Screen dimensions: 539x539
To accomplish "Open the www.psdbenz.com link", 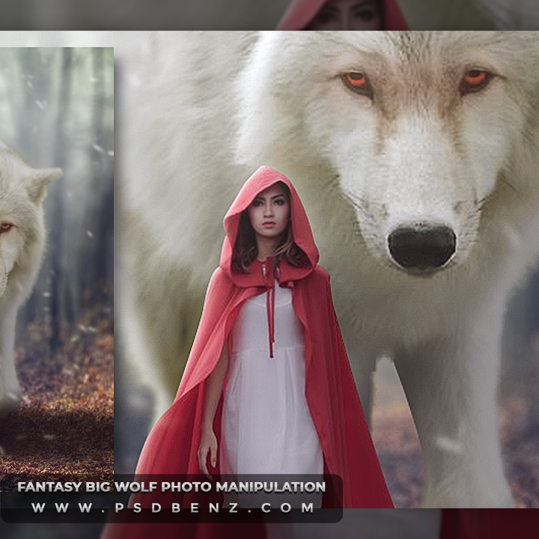I will pos(173,508).
